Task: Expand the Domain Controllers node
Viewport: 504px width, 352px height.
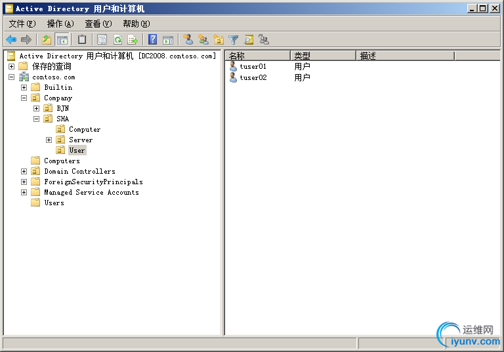Action: point(24,171)
